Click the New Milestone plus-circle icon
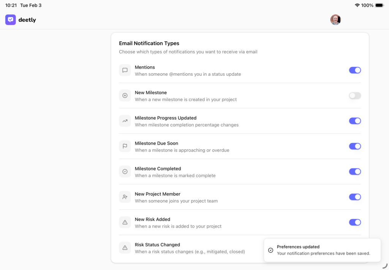The image size is (389, 270). (125, 96)
